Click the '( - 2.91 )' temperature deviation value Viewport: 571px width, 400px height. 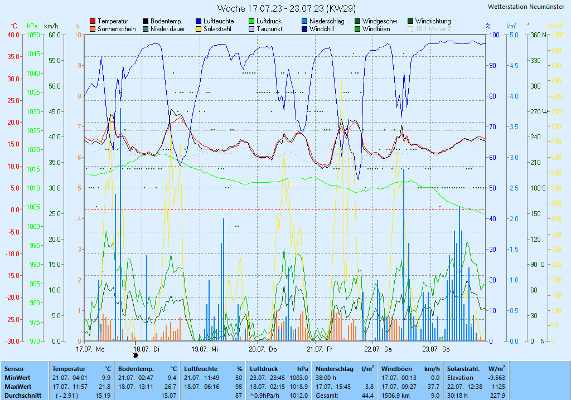tap(67, 396)
